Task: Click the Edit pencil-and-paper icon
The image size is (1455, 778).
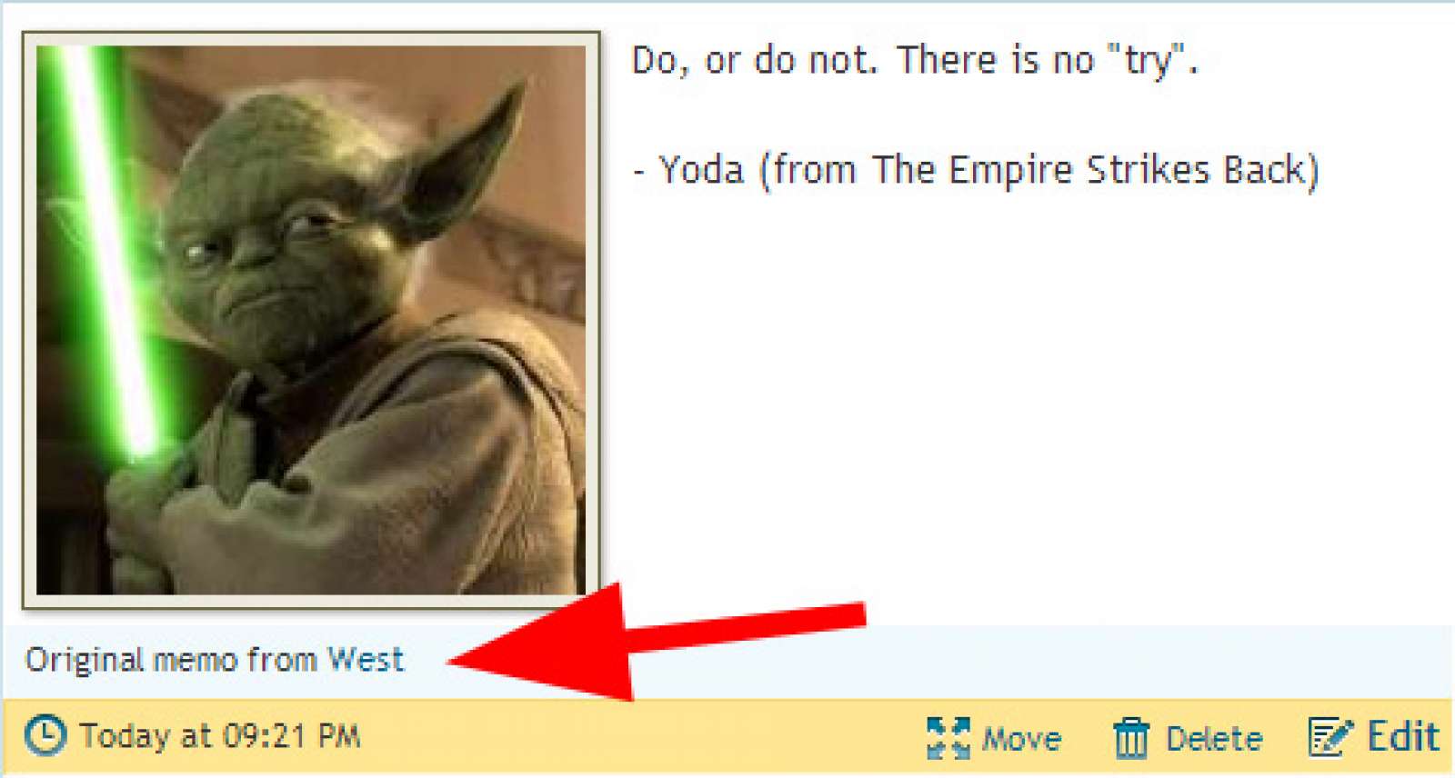Action: [x=1331, y=736]
